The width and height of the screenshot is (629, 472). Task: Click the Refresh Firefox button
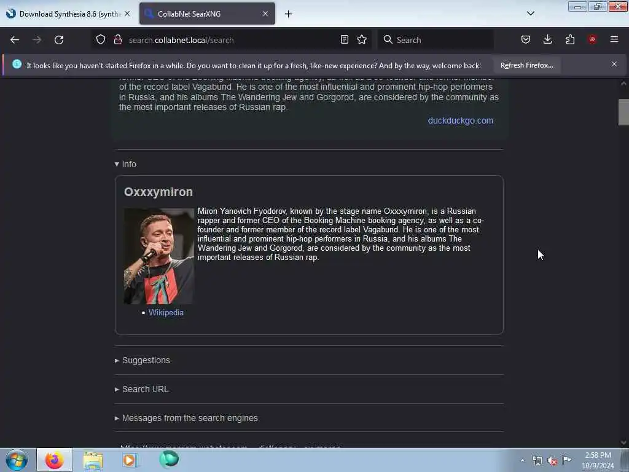pyautogui.click(x=526, y=65)
